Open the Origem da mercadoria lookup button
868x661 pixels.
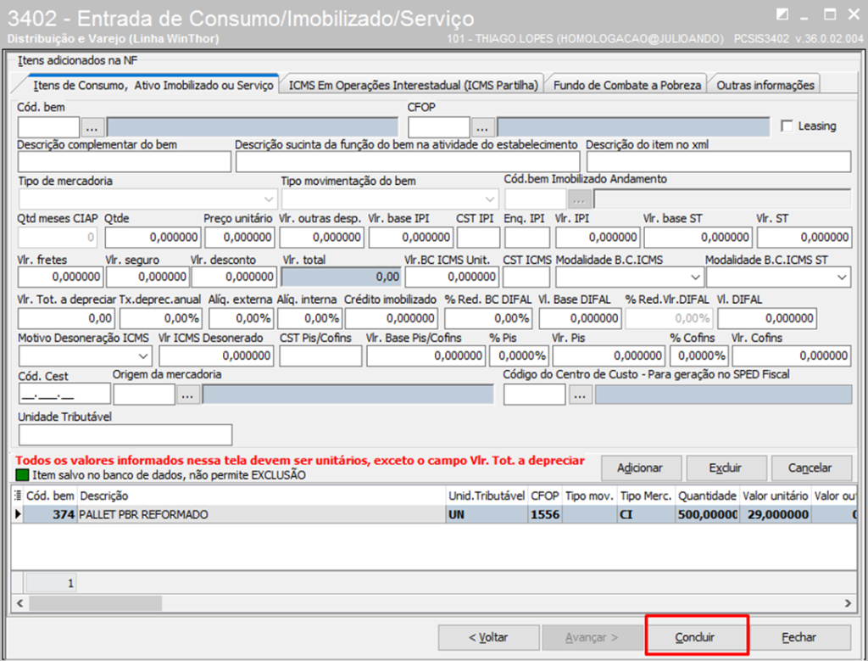[x=188, y=395]
